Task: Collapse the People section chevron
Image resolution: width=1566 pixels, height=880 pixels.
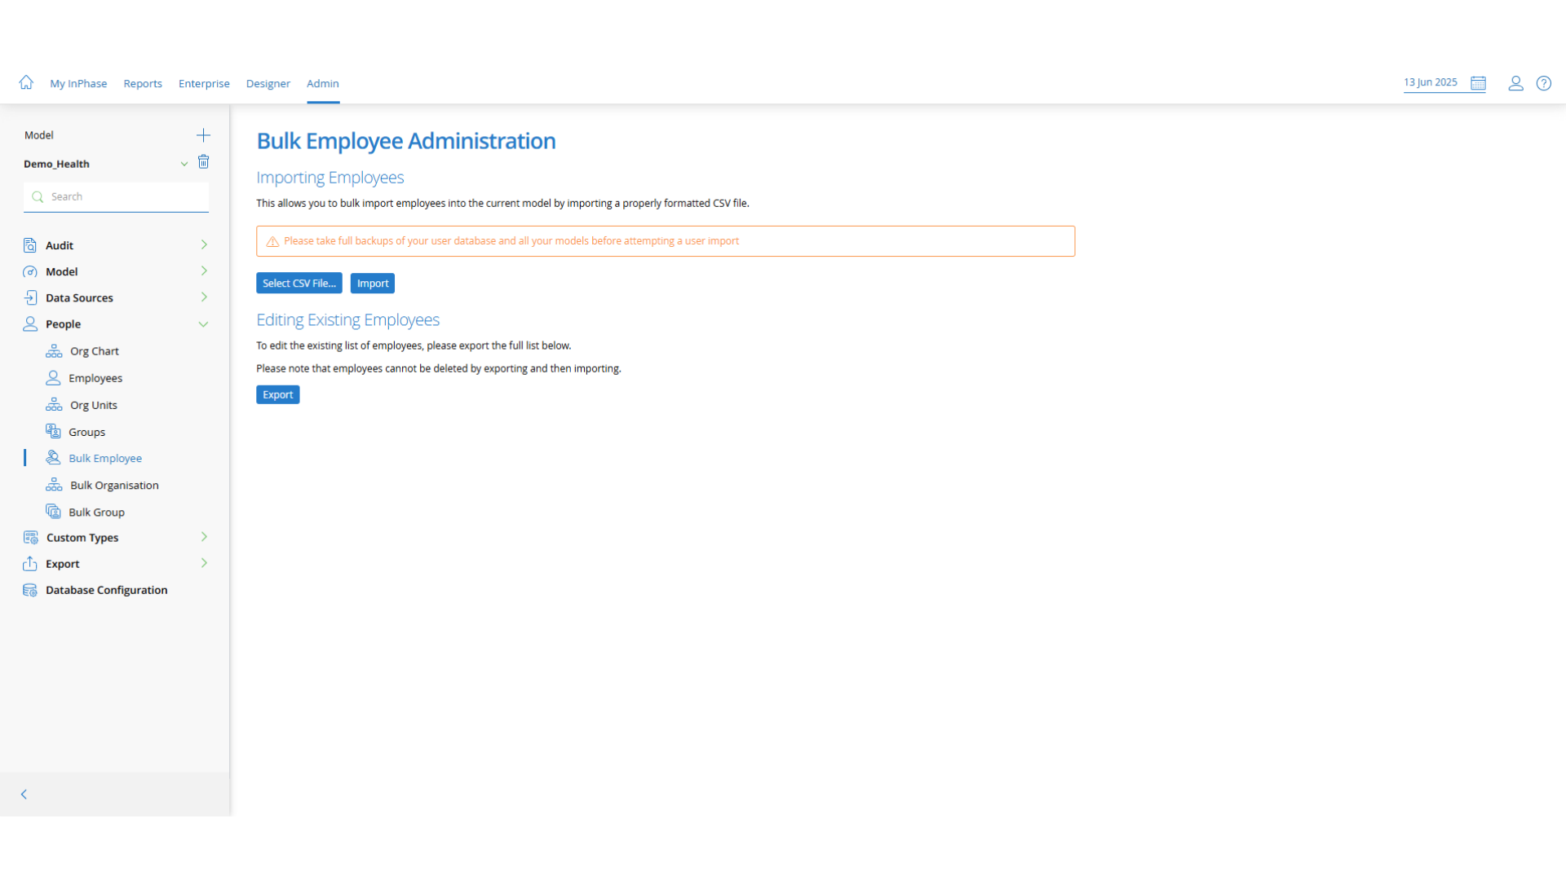Action: pos(204,324)
